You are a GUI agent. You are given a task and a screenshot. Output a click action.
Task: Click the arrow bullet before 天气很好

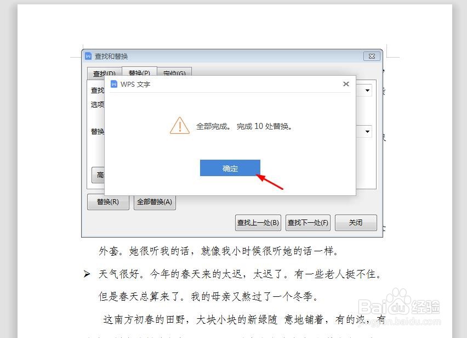87,274
